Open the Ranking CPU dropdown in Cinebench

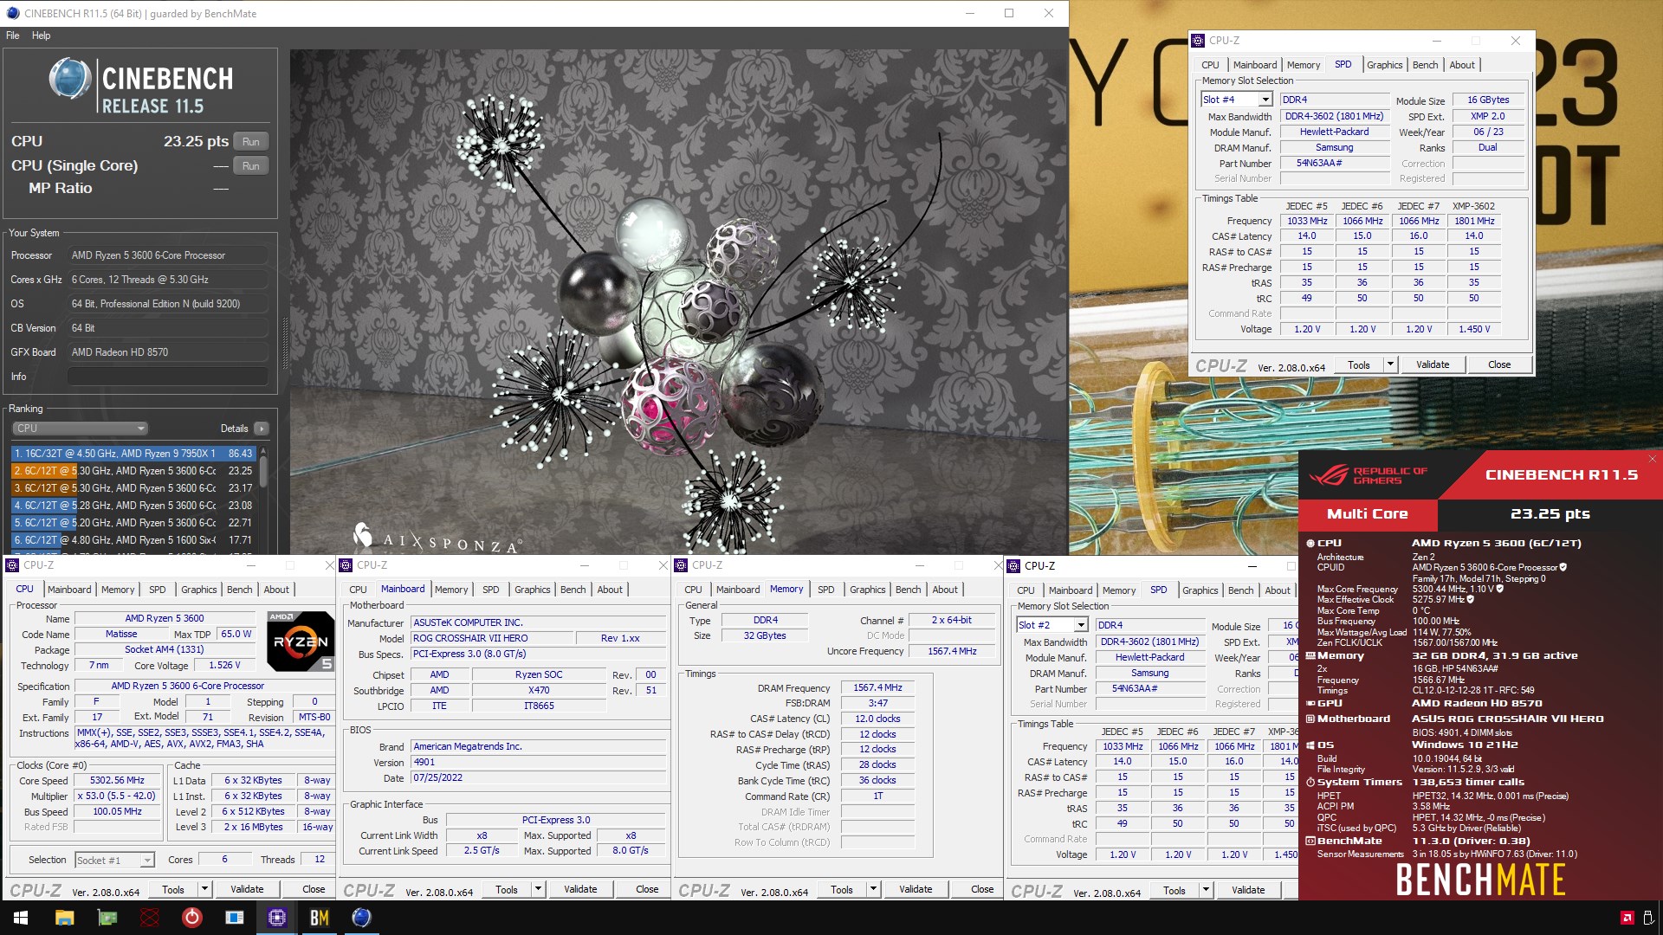(80, 429)
